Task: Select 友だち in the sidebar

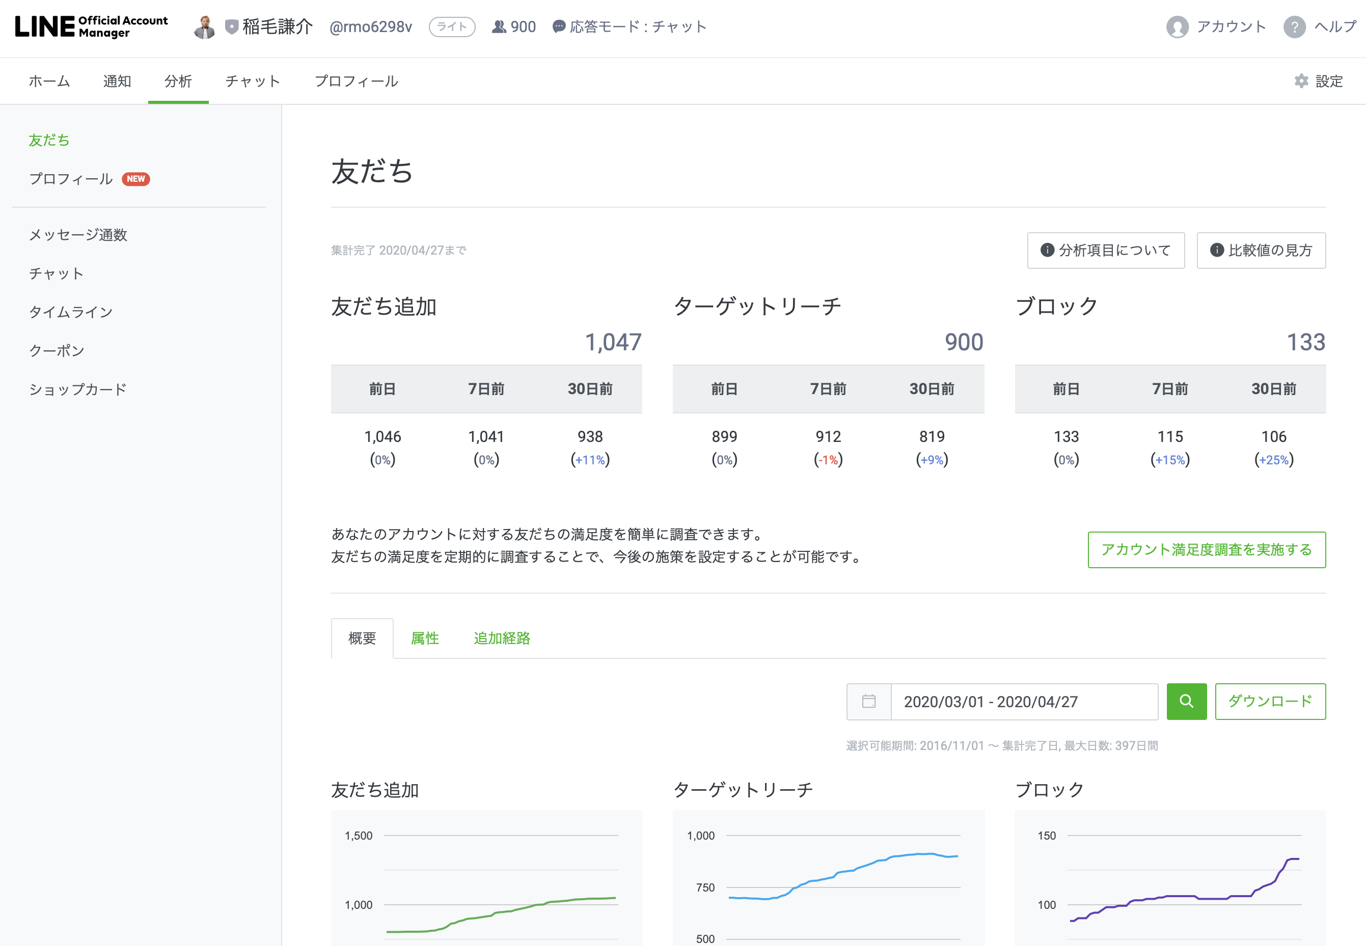Action: (49, 140)
